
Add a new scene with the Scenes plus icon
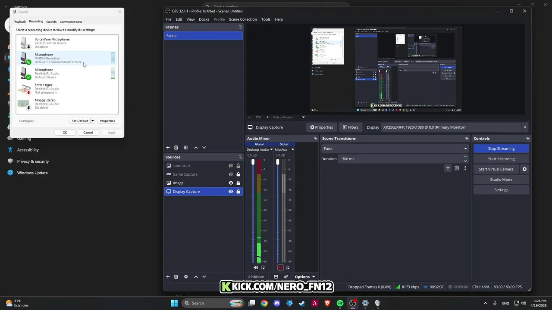coord(168,148)
